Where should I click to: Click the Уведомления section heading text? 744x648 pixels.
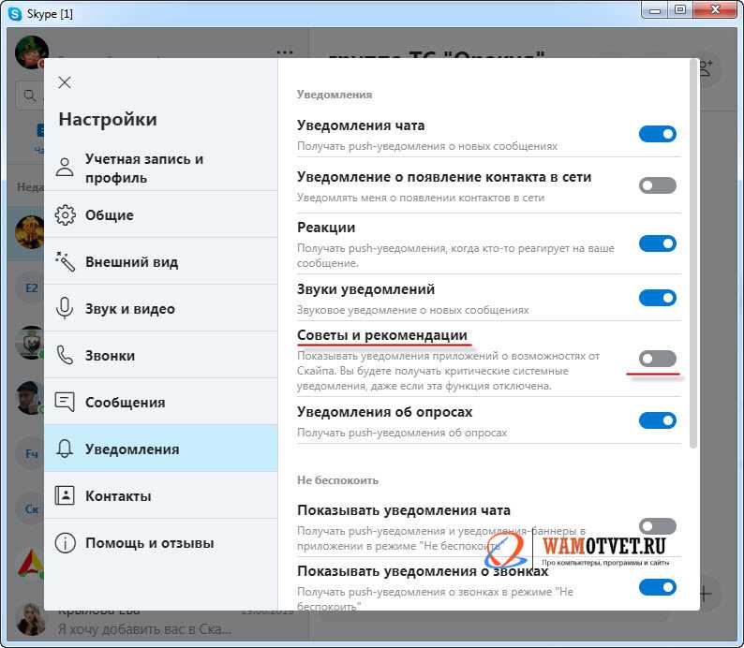(x=335, y=95)
